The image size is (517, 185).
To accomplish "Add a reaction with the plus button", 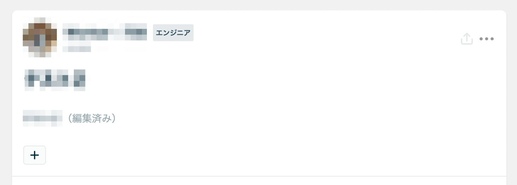I will pos(35,155).
